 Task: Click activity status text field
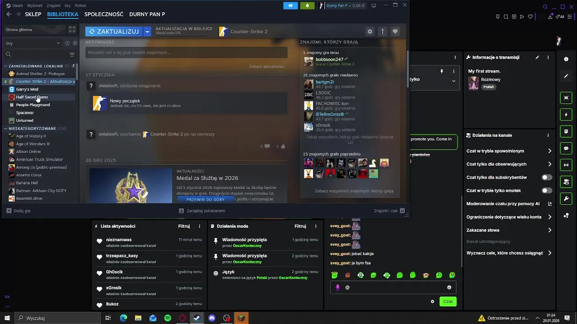(x=186, y=53)
